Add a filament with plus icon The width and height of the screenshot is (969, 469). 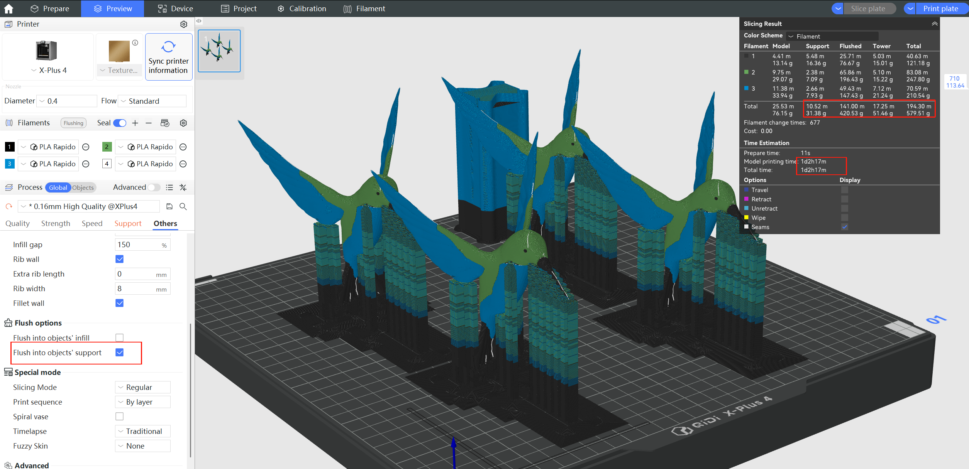(135, 123)
